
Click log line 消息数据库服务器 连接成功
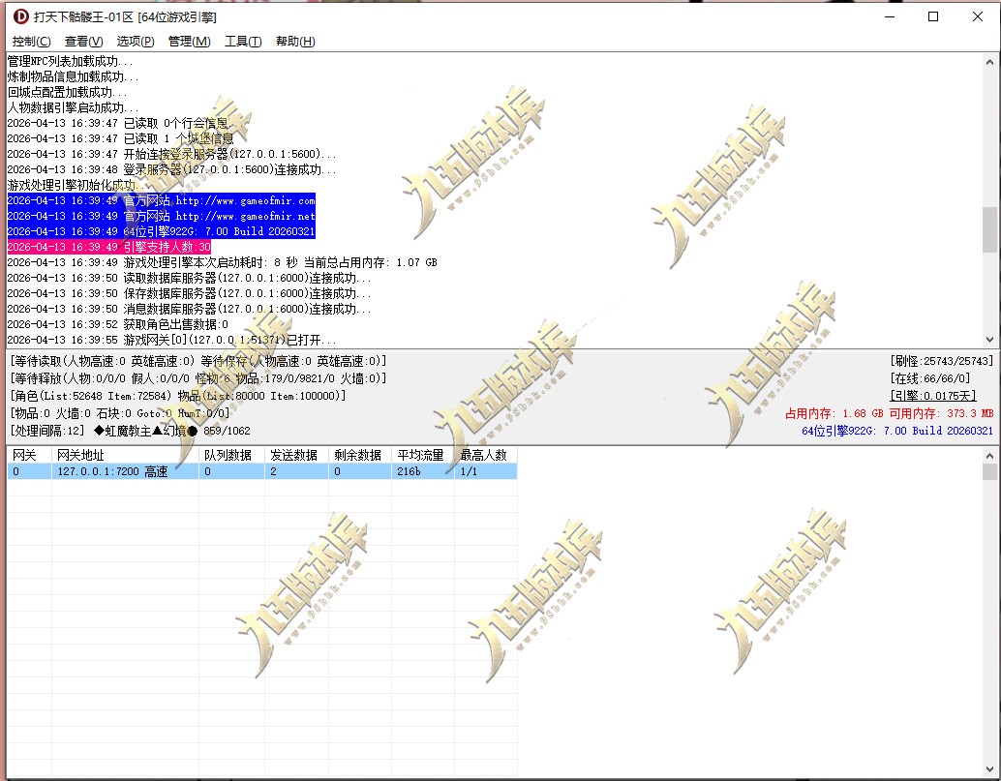pyautogui.click(x=189, y=309)
